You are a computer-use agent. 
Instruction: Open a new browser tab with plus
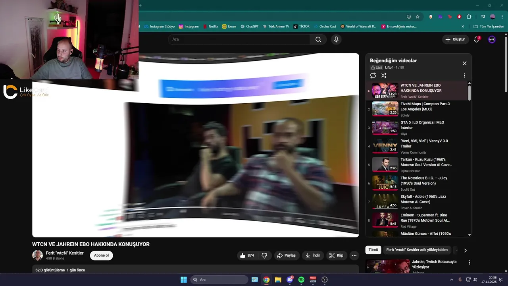(140, 5)
